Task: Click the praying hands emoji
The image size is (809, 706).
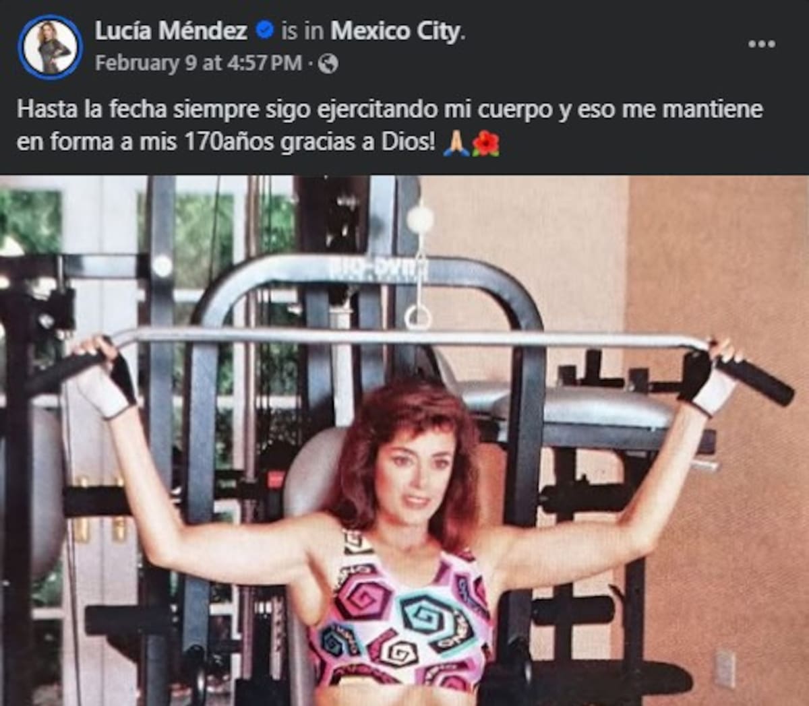Action: point(455,142)
